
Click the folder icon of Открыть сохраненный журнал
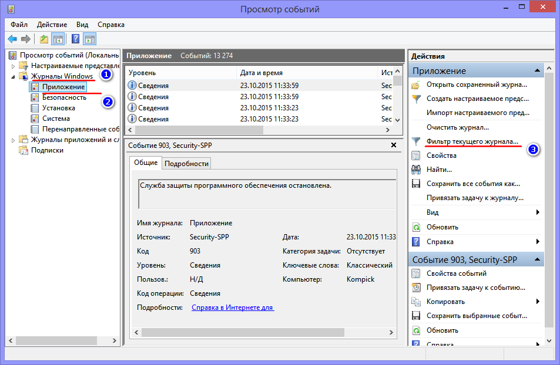(x=415, y=85)
